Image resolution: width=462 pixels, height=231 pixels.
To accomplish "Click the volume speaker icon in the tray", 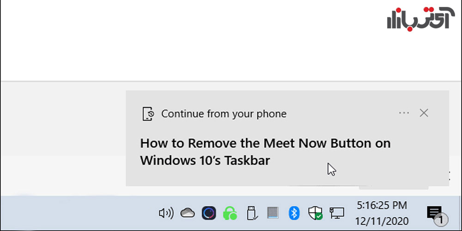I will coord(166,213).
